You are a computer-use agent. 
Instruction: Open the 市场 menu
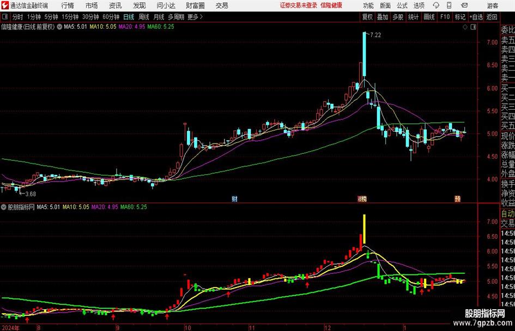(x=92, y=5)
